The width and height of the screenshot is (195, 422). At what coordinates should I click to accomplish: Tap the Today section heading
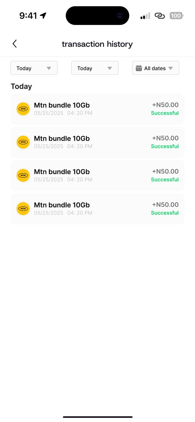(x=21, y=86)
